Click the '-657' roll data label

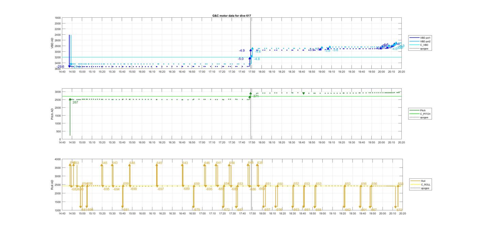(267, 210)
